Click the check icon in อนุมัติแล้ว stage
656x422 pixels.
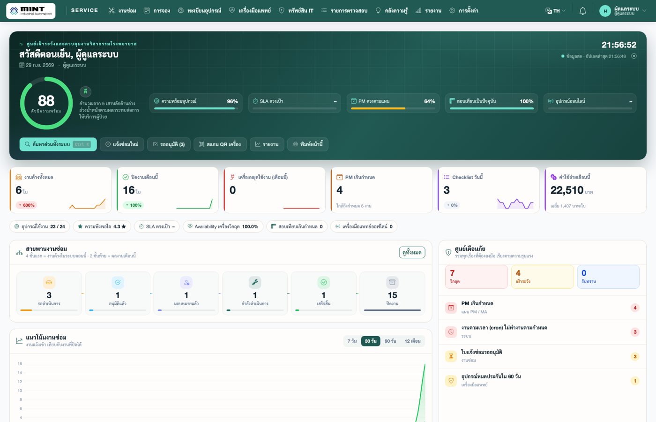point(118,282)
